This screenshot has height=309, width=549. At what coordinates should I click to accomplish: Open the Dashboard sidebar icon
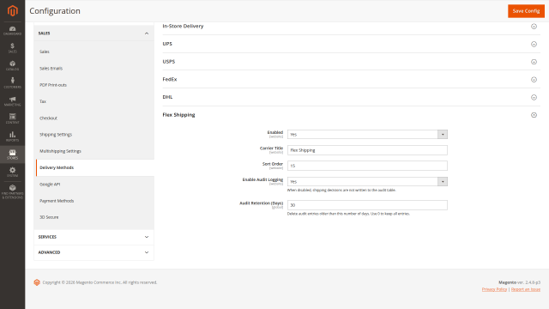[x=13, y=31]
